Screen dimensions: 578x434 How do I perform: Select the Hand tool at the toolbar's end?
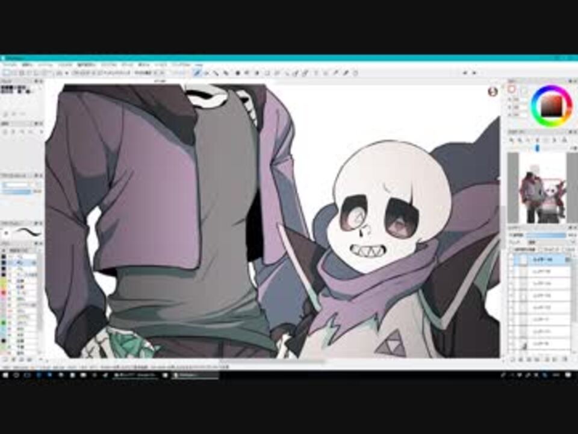(x=355, y=73)
